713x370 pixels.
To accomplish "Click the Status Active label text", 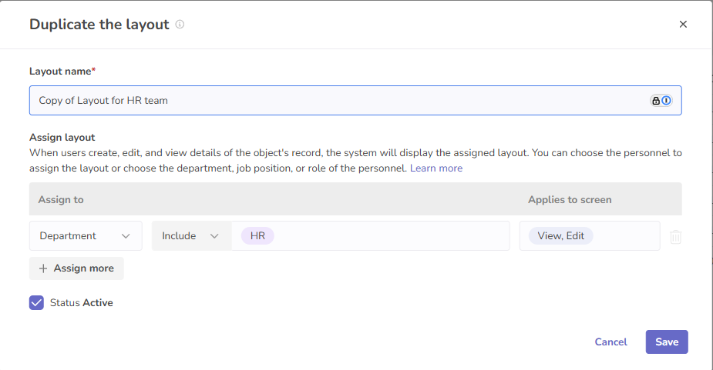I will (x=82, y=303).
